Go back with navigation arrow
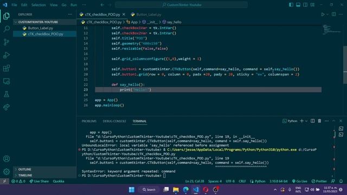The height and width of the screenshot is (195, 347). (x=102, y=5)
